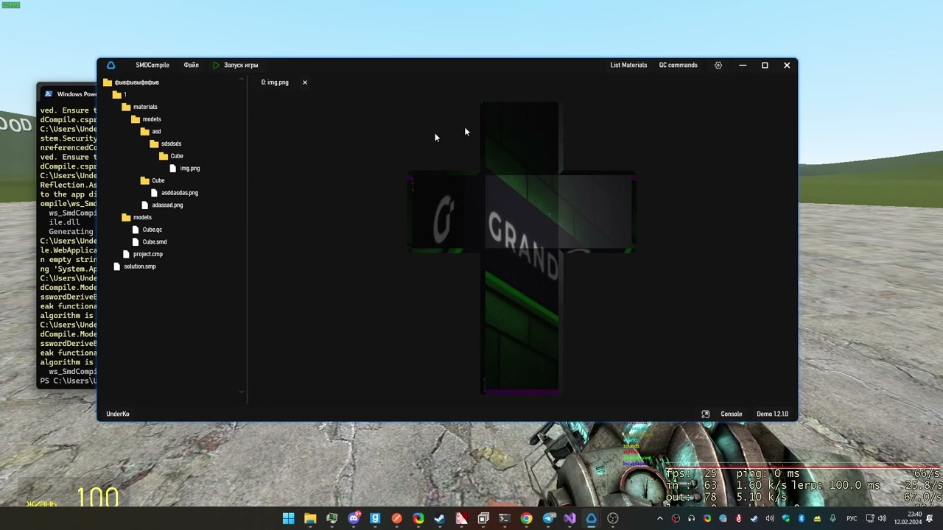Open Cube.smd file

pyautogui.click(x=150, y=241)
